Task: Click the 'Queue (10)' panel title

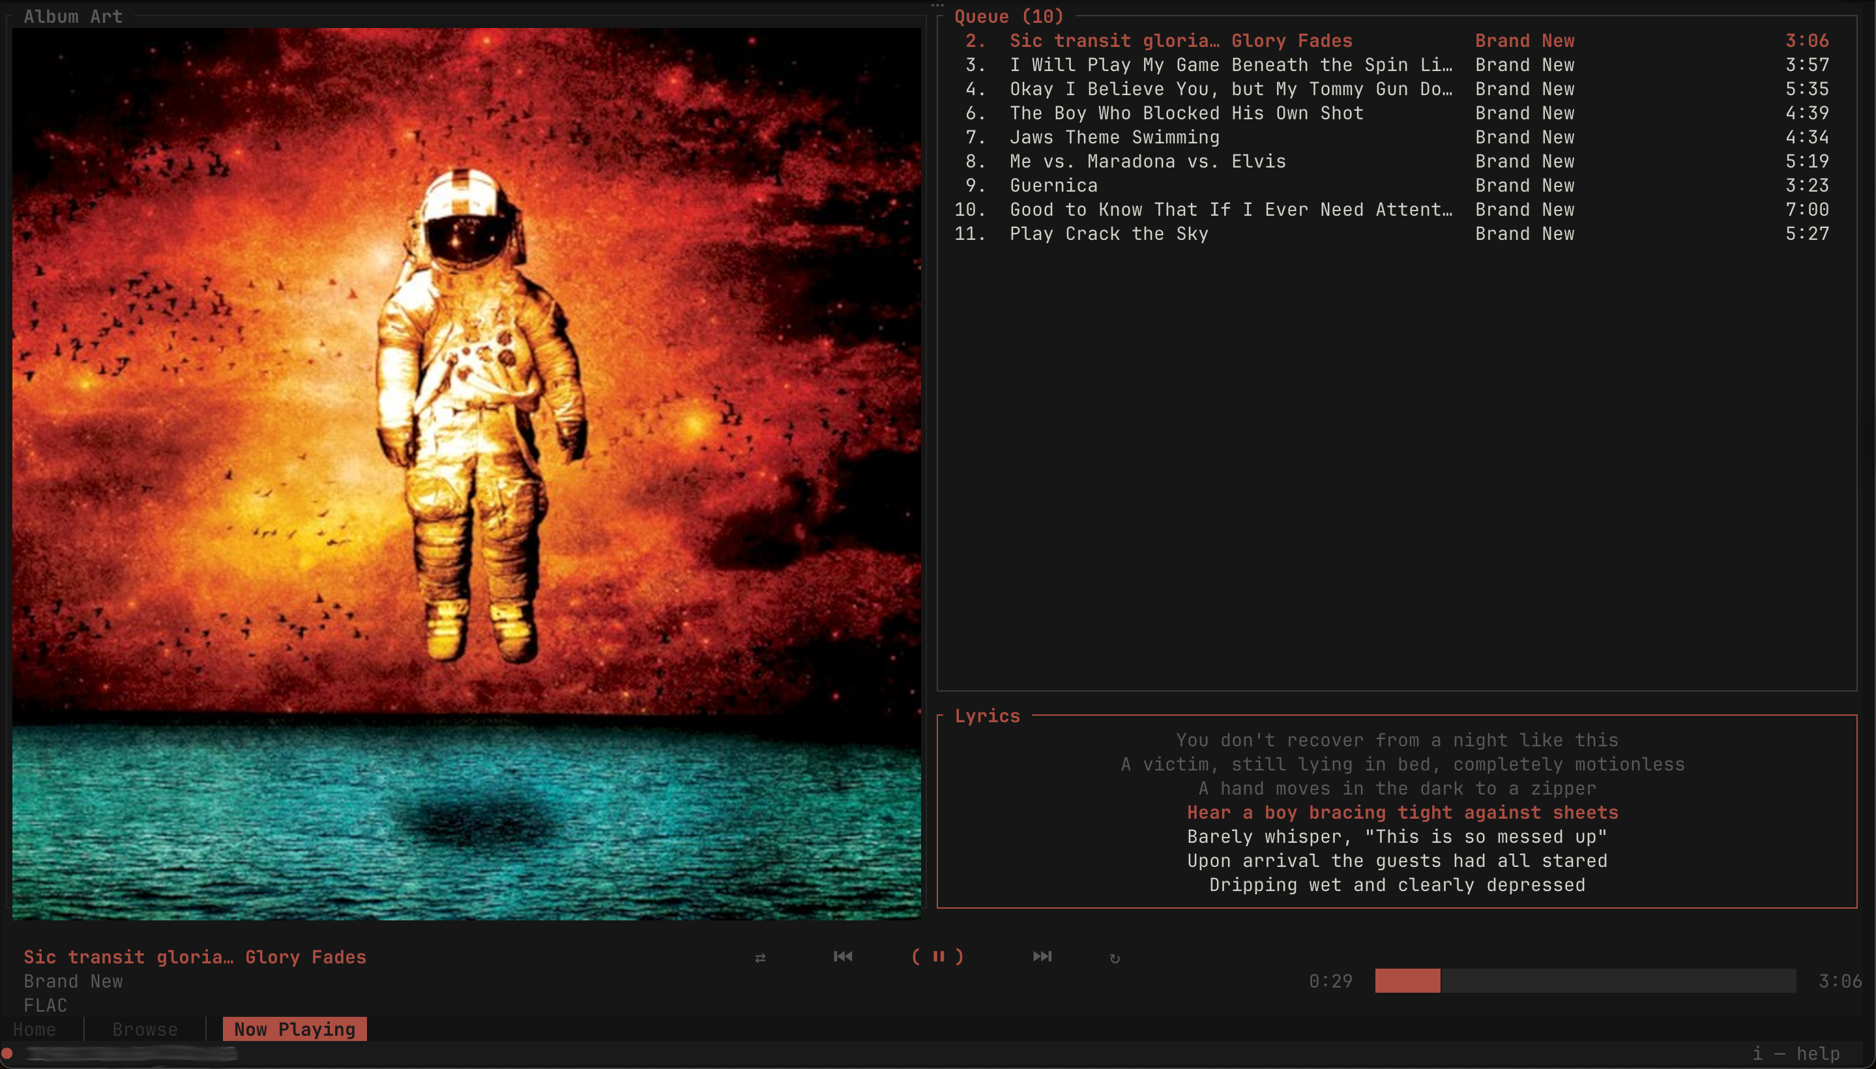Action: (x=1009, y=17)
